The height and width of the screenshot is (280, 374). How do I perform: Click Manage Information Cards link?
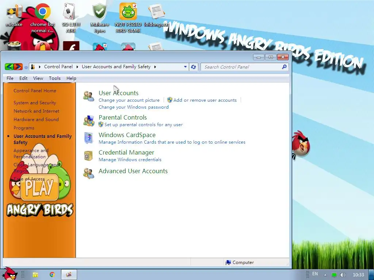point(172,142)
